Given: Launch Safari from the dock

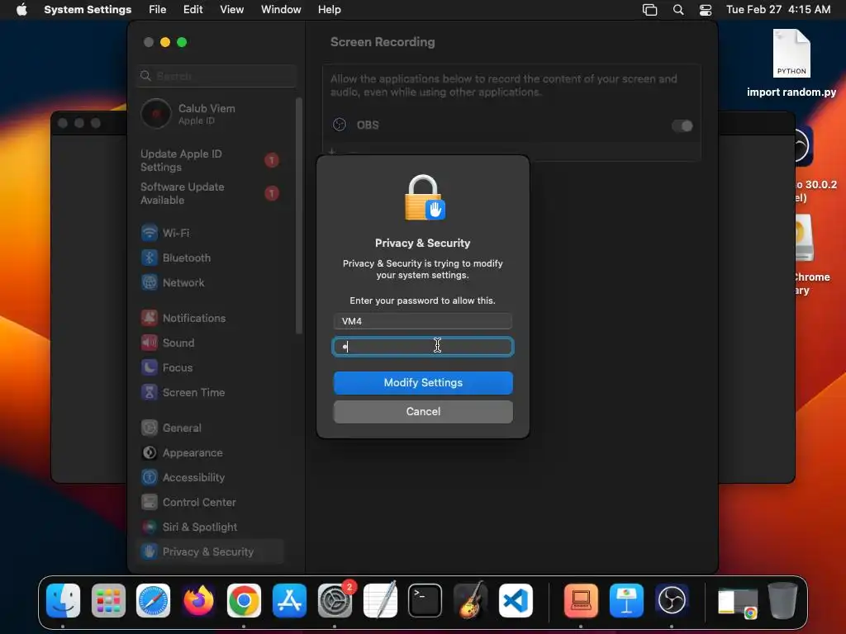Looking at the screenshot, I should 153,601.
